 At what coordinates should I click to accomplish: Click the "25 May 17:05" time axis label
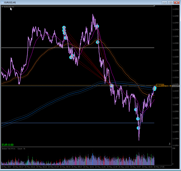coord(159,167)
